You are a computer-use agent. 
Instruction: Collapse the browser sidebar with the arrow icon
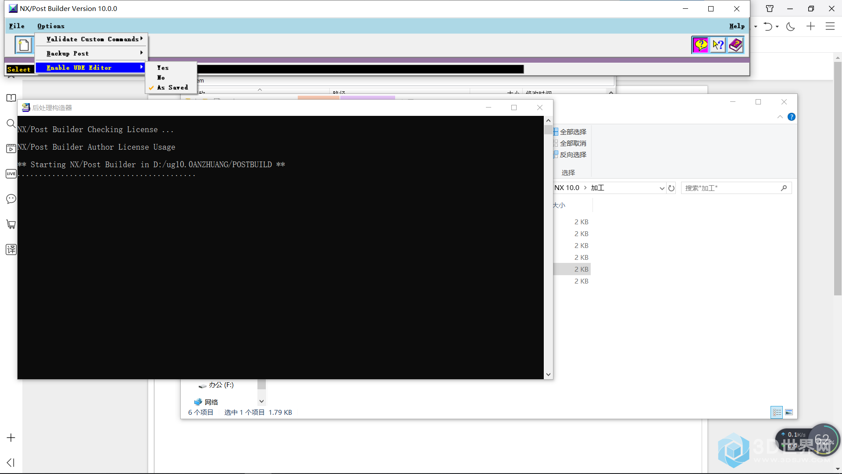point(11,463)
